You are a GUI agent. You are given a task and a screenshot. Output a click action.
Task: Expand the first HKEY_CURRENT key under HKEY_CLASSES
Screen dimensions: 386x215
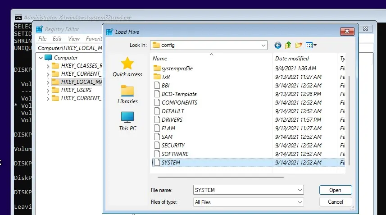(48, 74)
